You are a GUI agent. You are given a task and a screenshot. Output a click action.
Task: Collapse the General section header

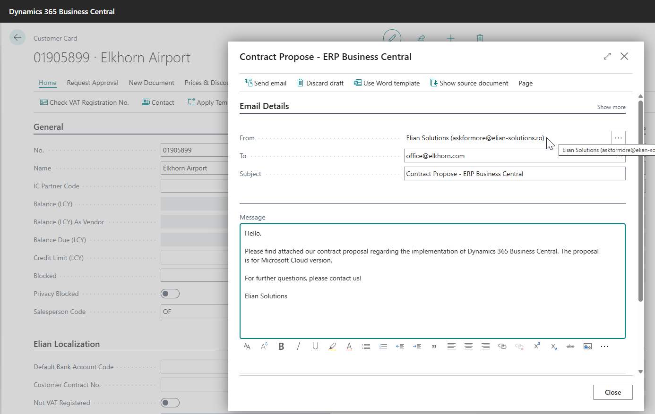click(48, 127)
